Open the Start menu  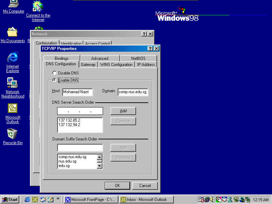pos(10,200)
